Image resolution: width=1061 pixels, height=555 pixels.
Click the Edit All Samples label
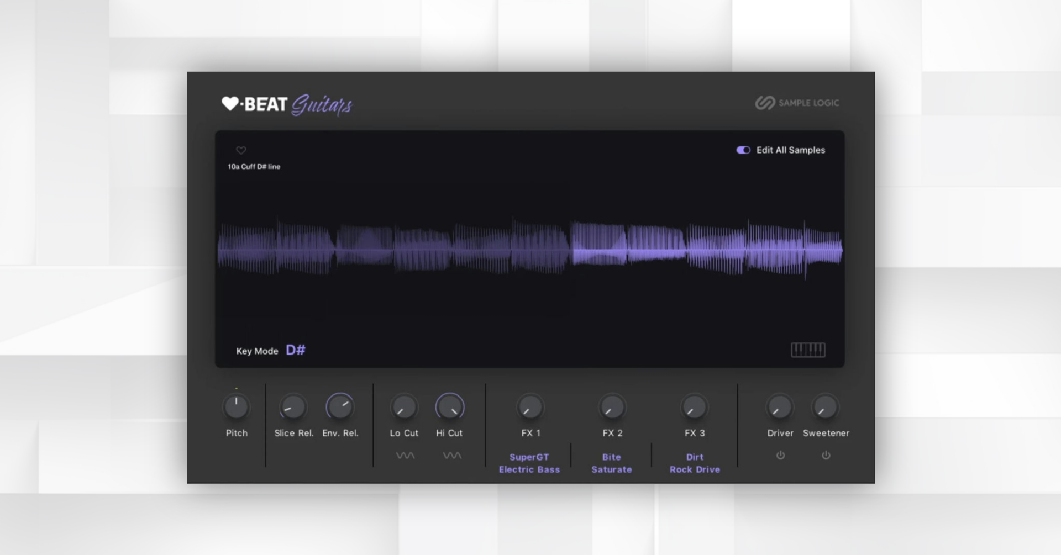pyautogui.click(x=791, y=150)
